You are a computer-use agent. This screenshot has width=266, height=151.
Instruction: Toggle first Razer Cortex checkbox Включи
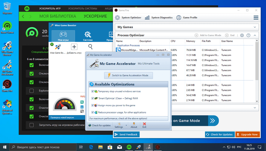32,65
